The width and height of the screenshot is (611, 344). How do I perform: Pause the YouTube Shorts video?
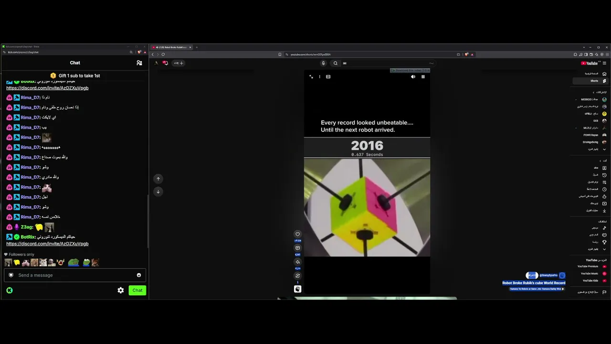(x=423, y=76)
